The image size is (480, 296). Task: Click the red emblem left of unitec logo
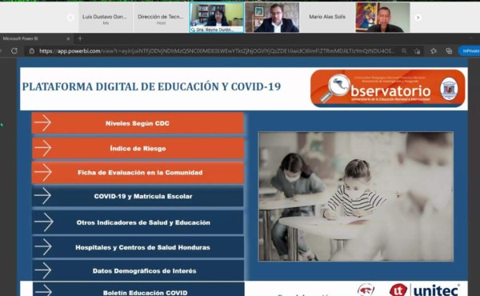point(366,290)
